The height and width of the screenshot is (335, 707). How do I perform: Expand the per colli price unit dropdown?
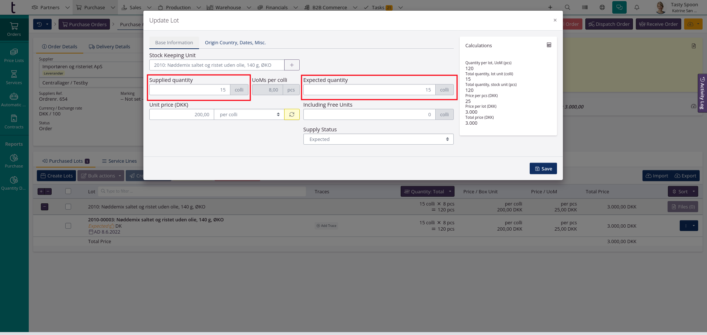coord(249,114)
